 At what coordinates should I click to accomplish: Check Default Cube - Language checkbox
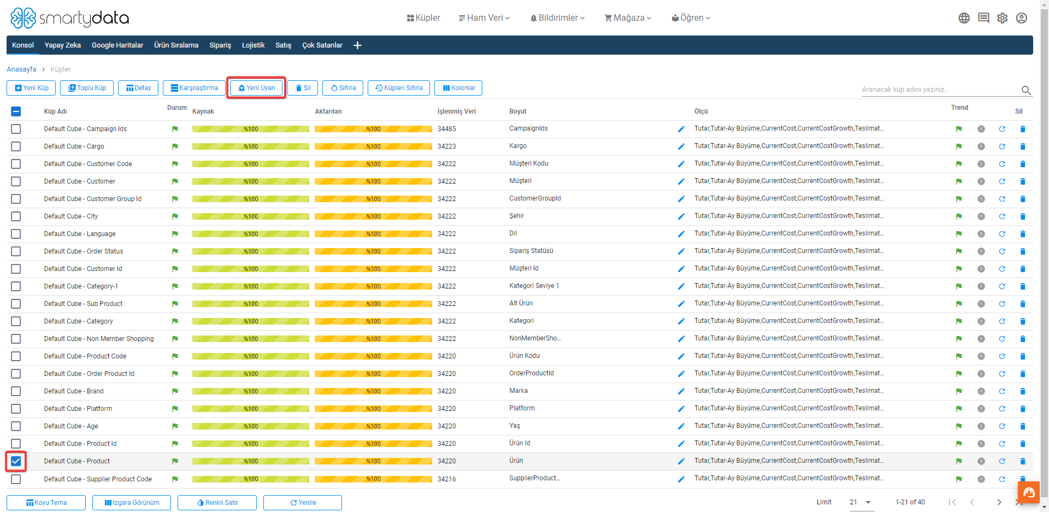(x=16, y=234)
